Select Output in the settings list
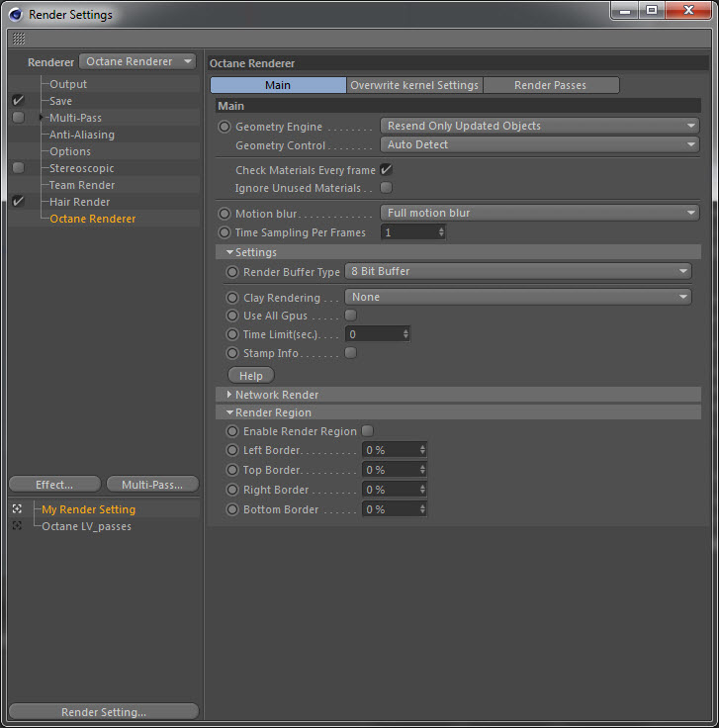719x728 pixels. 68,84
